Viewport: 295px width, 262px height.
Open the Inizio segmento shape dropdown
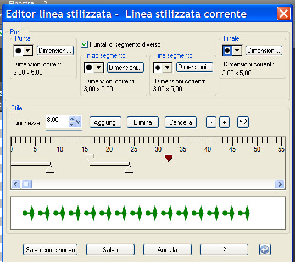tap(99, 68)
